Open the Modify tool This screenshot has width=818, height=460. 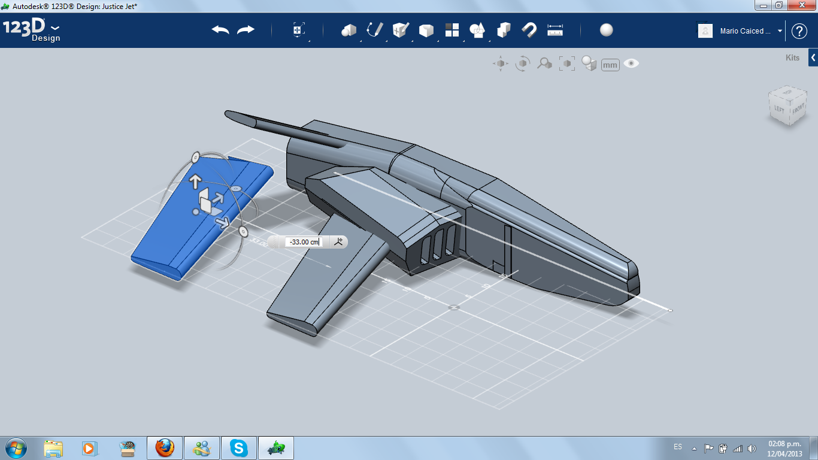[426, 30]
